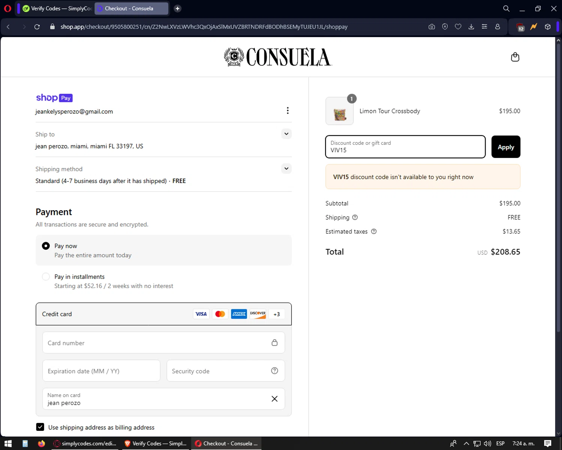Open the people icon in system tray
Viewport: 562px width, 450px height.
tap(453, 444)
